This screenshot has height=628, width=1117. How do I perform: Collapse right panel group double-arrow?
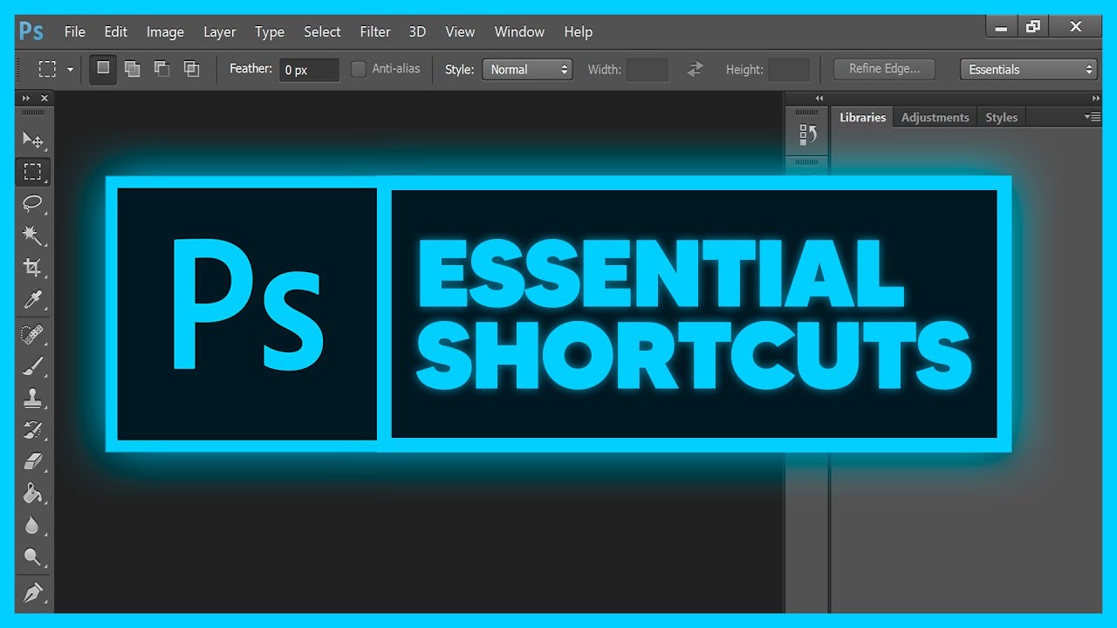pos(1096,99)
